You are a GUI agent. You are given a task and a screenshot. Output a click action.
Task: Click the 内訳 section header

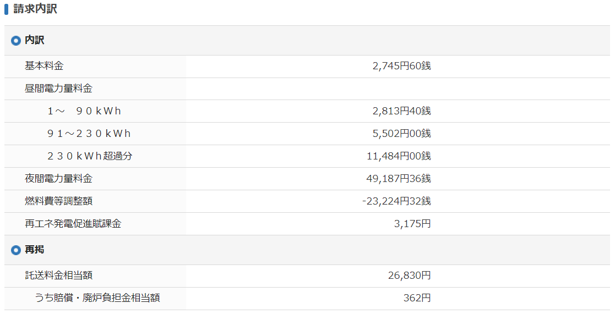(x=307, y=40)
